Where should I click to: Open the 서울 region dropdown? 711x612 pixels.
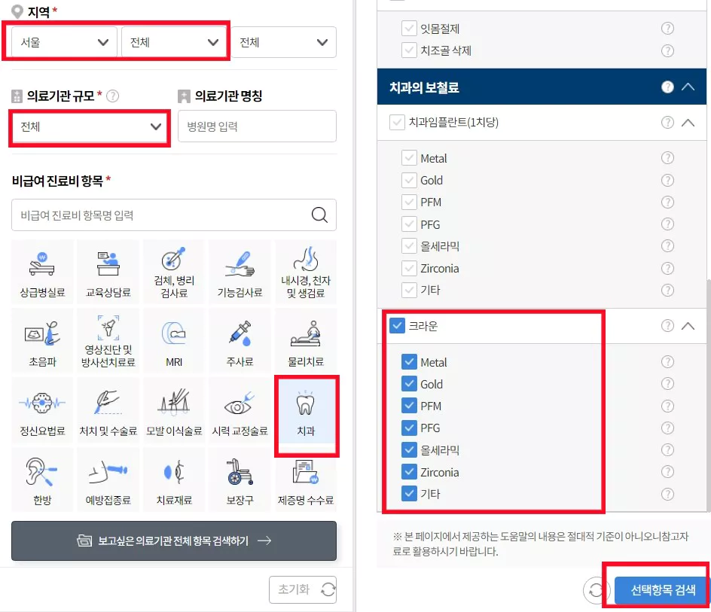click(x=62, y=41)
